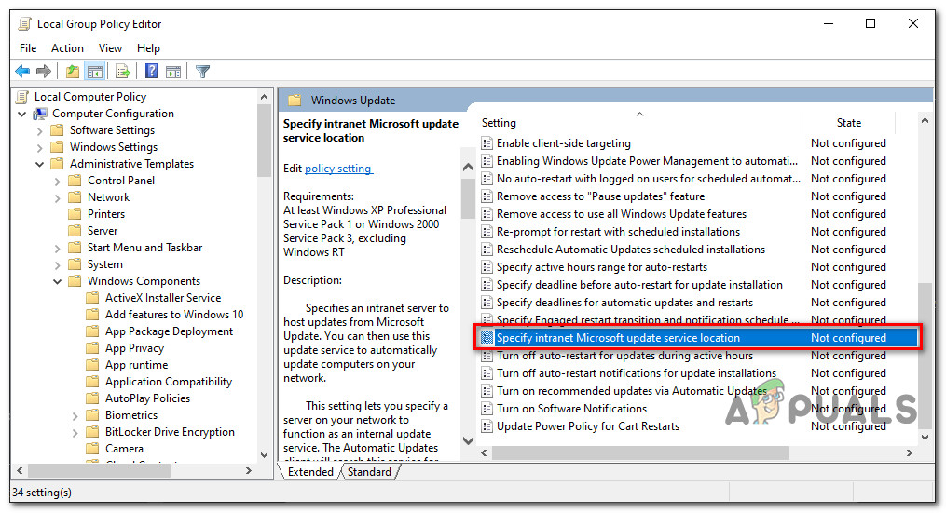
Task: Click icon beside Update Power Policy for Cart Restarts
Action: (487, 426)
